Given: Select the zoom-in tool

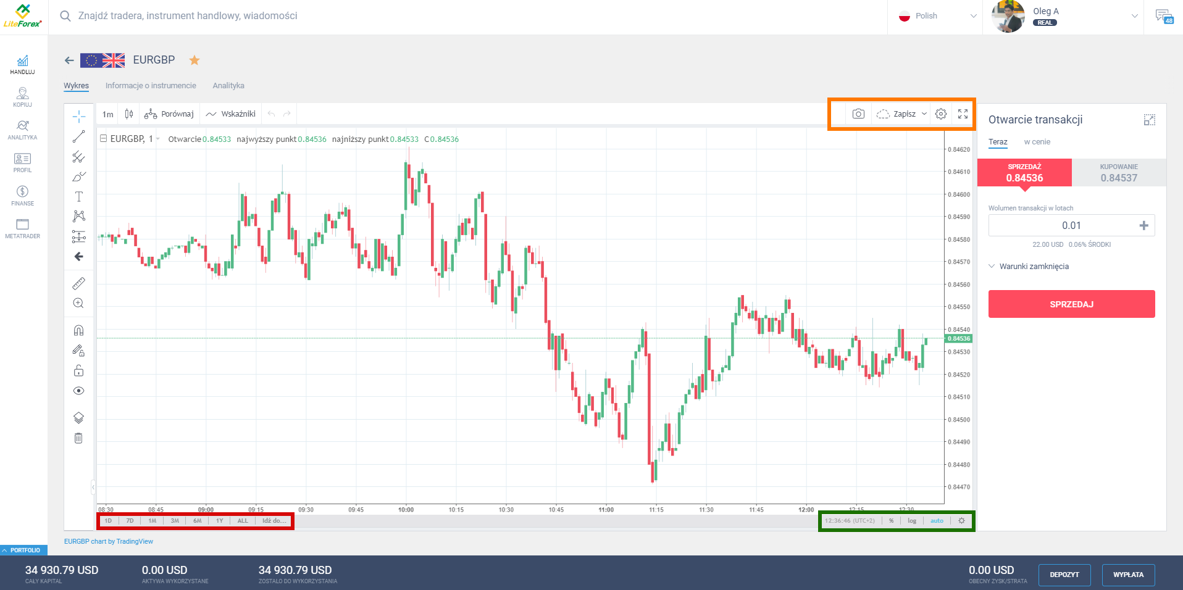Looking at the screenshot, I should [78, 303].
